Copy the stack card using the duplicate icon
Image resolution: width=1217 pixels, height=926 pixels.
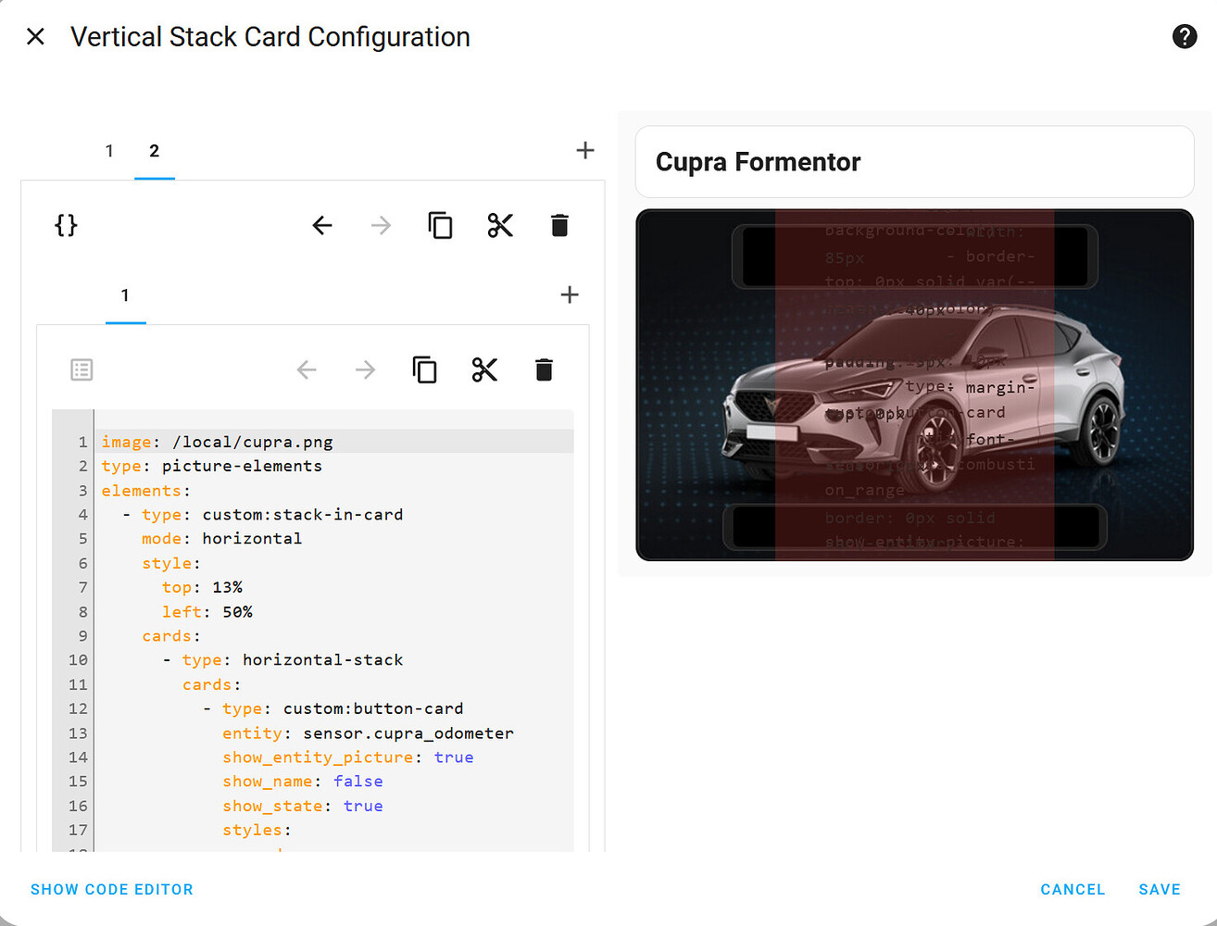(440, 225)
